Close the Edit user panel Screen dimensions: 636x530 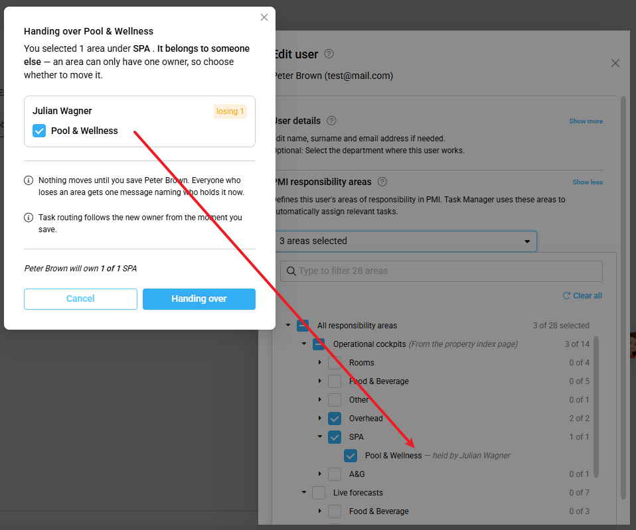[x=615, y=63]
